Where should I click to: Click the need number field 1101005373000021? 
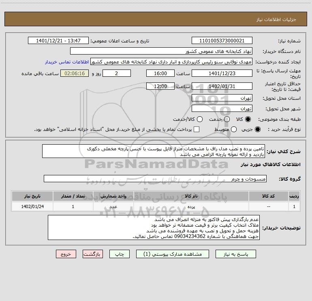(x=222, y=41)
